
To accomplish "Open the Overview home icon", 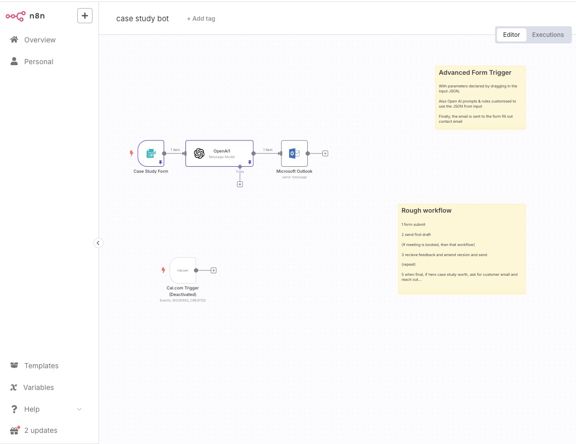I will click(x=14, y=40).
